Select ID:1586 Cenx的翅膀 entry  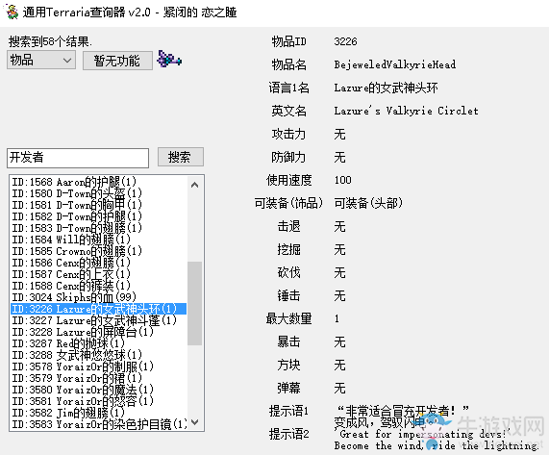[98, 263]
